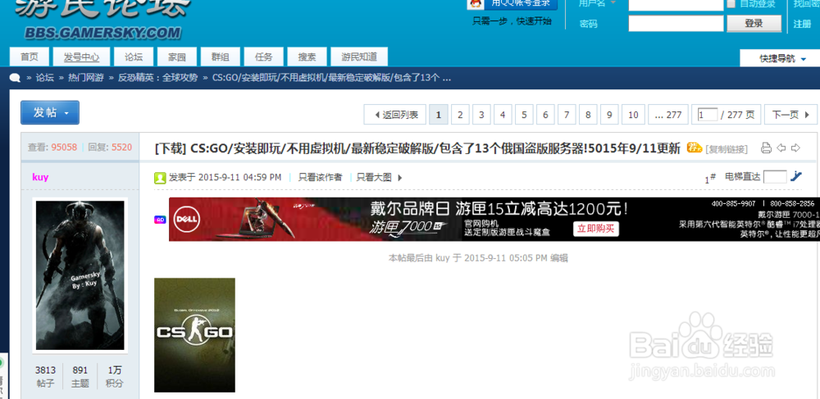Image resolution: width=820 pixels, height=399 pixels.
Task: Go to previous thread with left arrow icon
Action: [x=781, y=148]
